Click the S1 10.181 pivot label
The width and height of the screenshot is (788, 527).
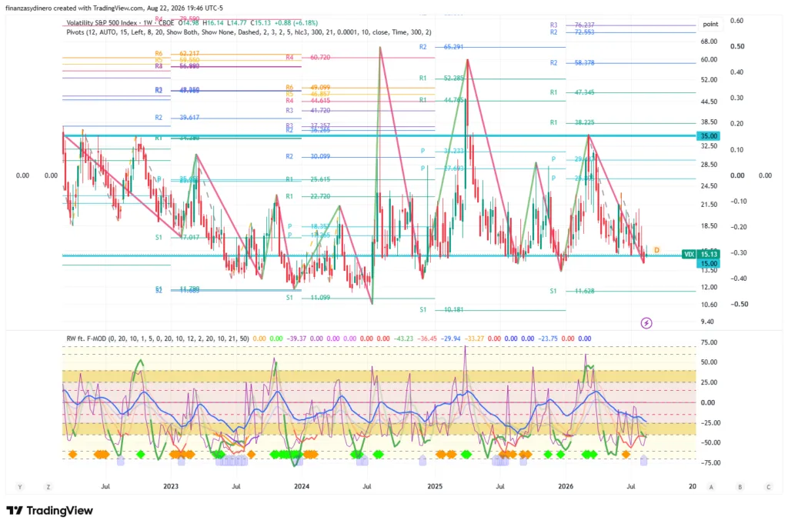tap(441, 310)
